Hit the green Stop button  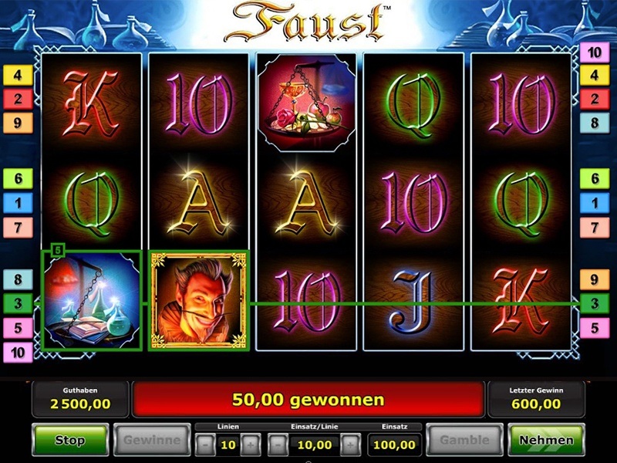coord(70,440)
